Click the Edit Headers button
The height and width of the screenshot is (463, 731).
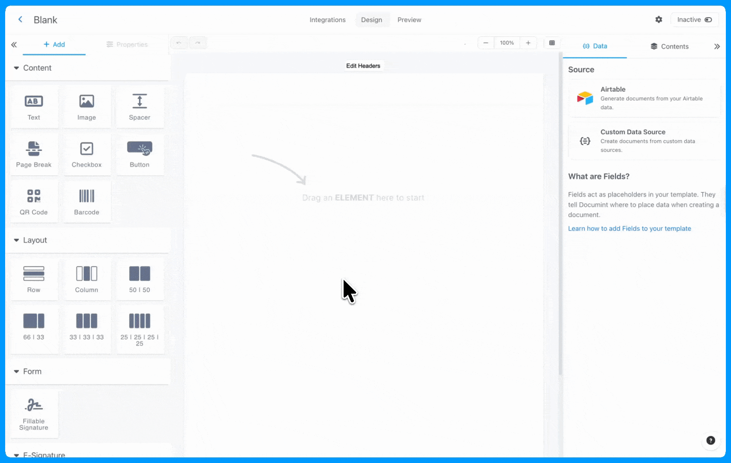click(x=363, y=66)
